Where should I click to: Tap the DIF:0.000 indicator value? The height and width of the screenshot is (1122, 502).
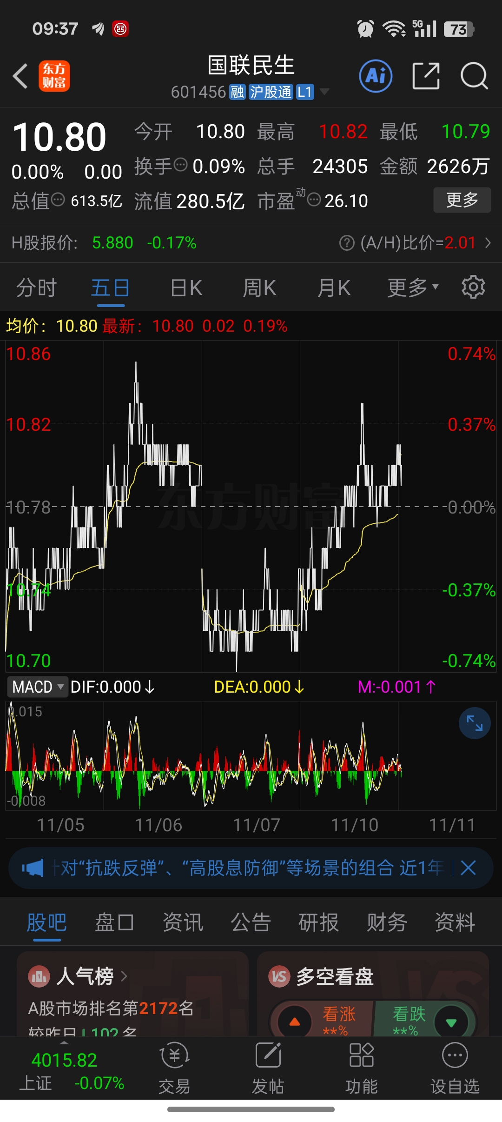click(x=112, y=687)
